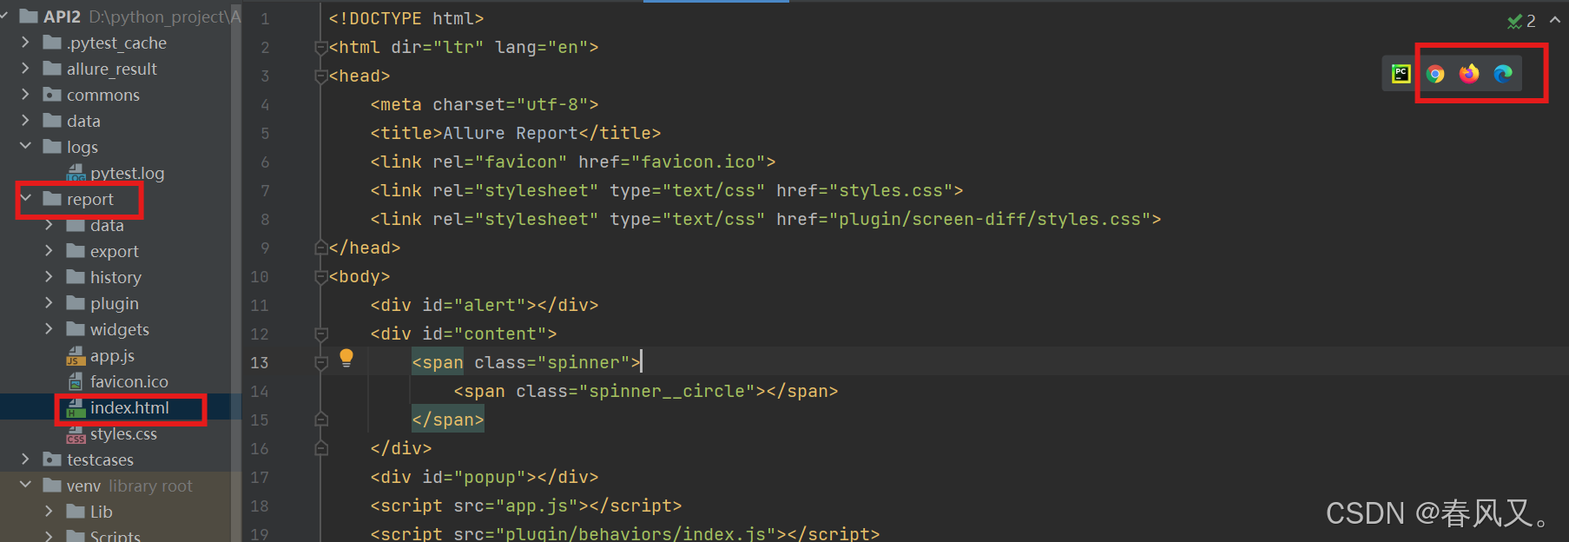
Task: Select index.html in project tree
Action: [x=129, y=408]
